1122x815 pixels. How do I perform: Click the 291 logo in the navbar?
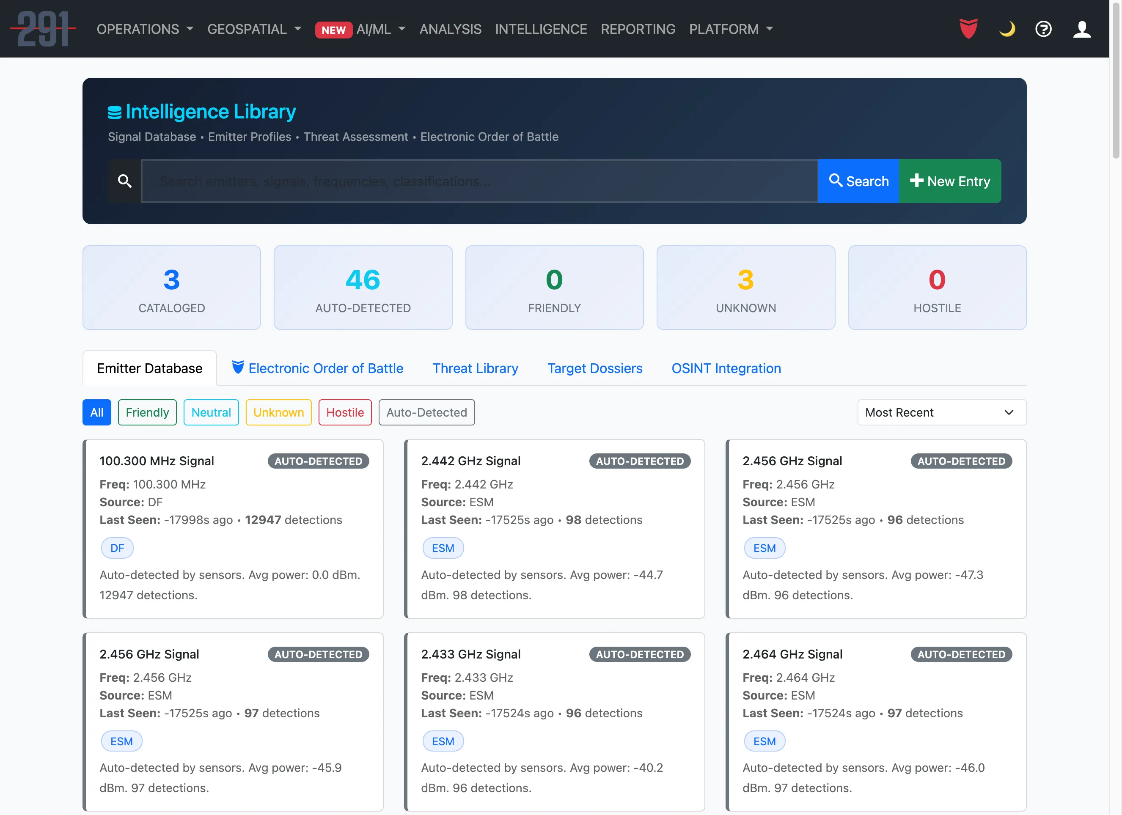(44, 29)
